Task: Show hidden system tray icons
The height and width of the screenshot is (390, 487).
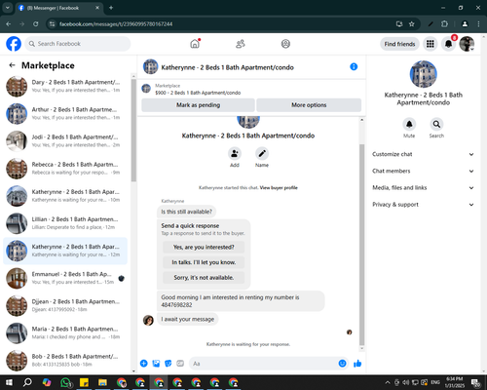Action: (388, 382)
